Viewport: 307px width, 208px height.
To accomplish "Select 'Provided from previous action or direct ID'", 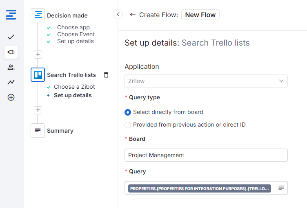I will tap(128, 125).
